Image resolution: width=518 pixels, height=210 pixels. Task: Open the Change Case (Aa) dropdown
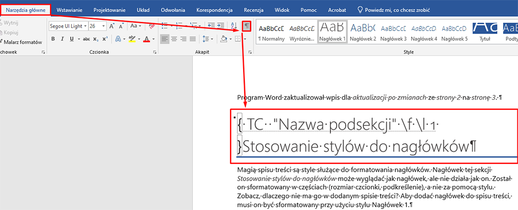(135, 26)
